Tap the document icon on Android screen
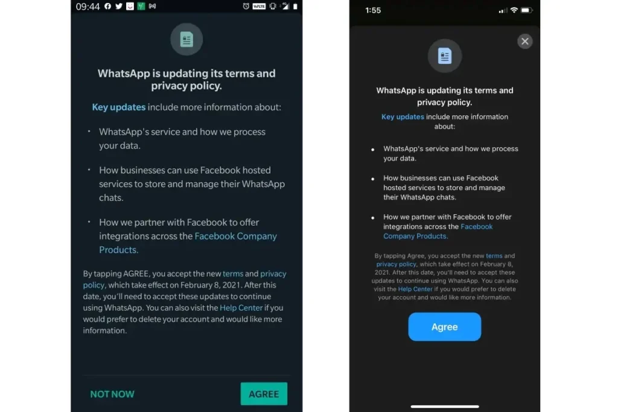Screen dimensions: 618x412 point(186,39)
